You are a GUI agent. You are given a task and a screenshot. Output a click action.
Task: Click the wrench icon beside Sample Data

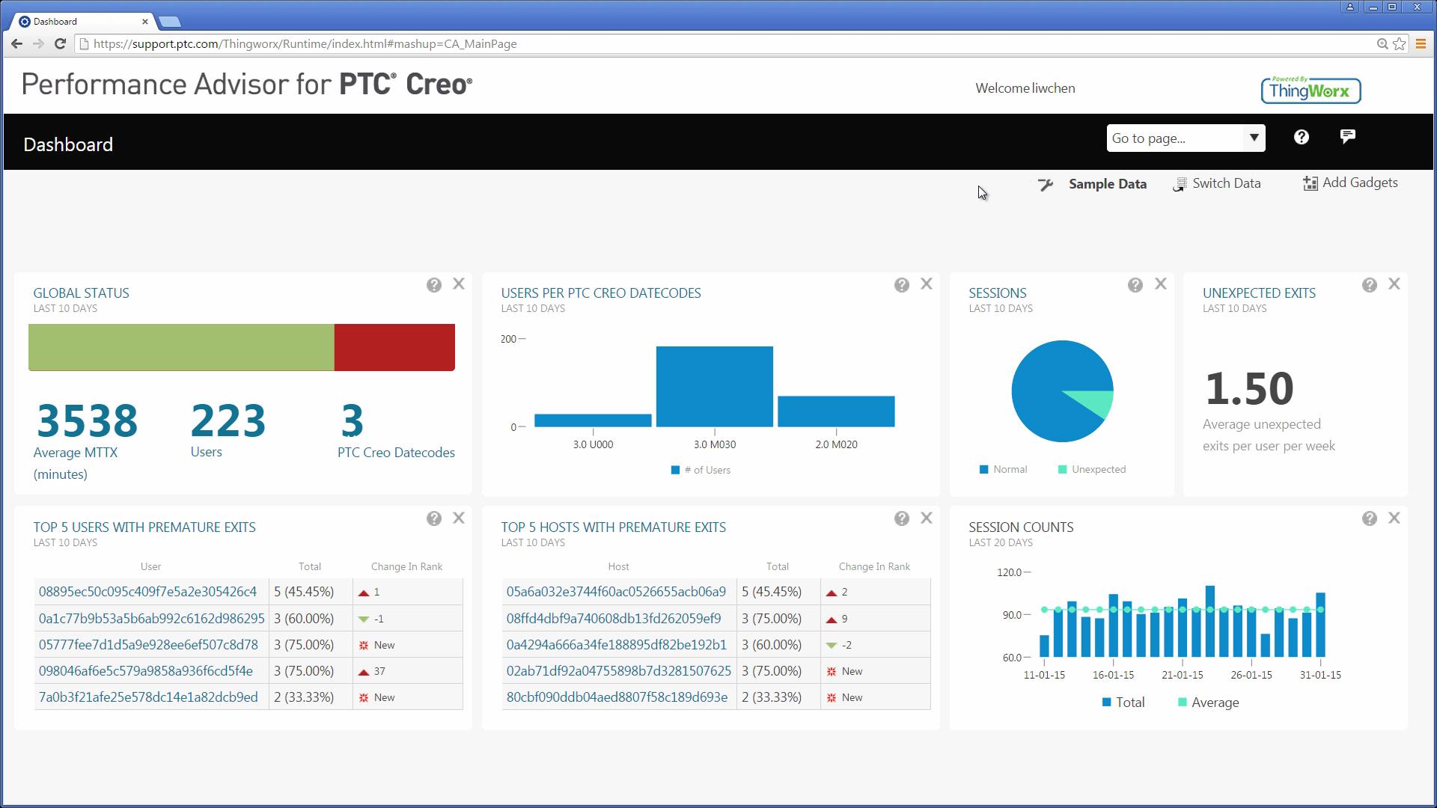tap(1046, 184)
